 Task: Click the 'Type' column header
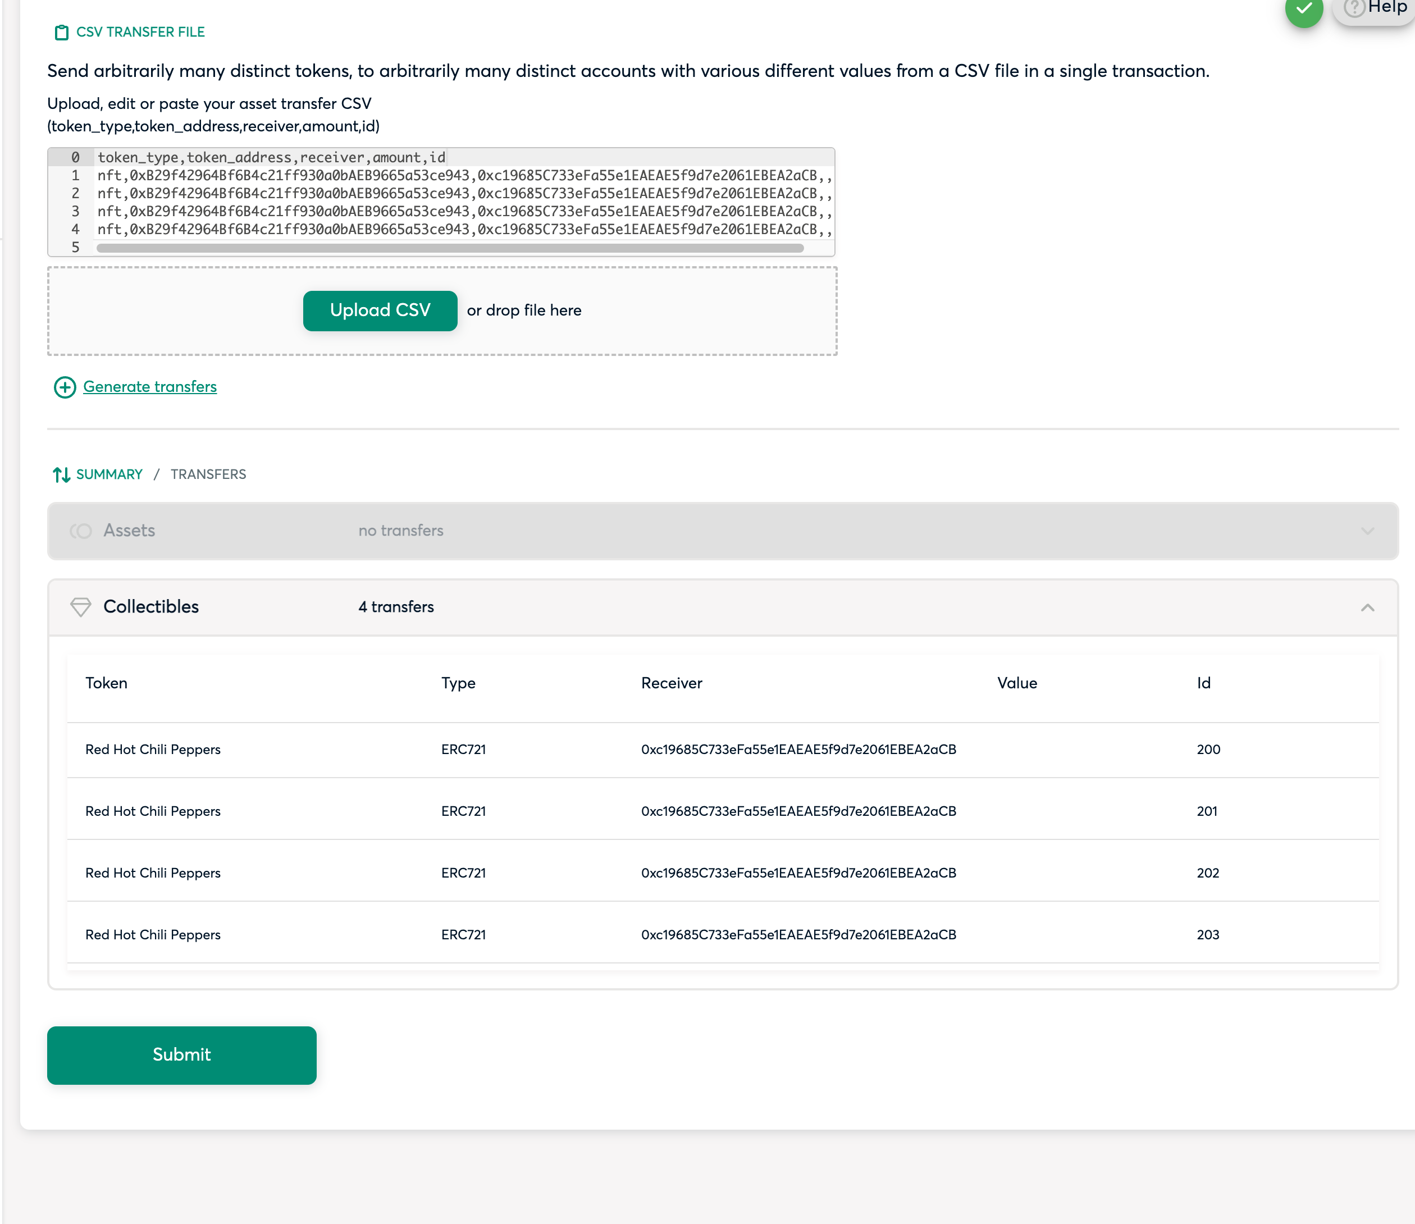[458, 683]
